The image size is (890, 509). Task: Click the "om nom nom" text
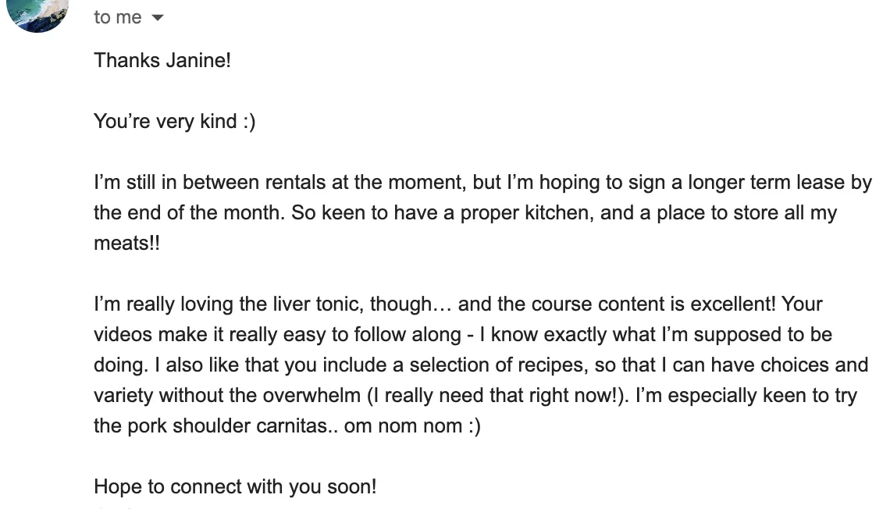pyautogui.click(x=403, y=426)
